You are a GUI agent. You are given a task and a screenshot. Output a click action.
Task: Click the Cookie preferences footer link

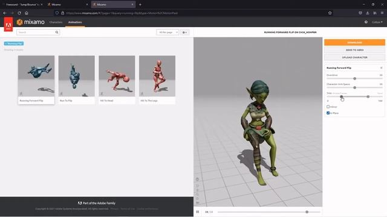(x=148, y=209)
